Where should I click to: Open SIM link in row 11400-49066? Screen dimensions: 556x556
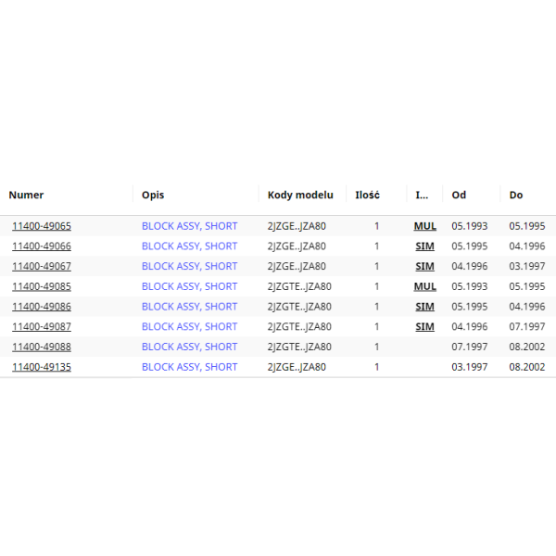click(424, 246)
